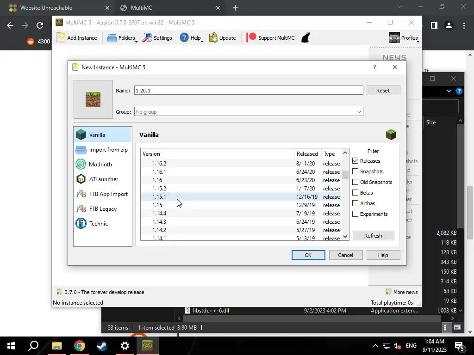Image resolution: width=474 pixels, height=355 pixels.
Task: Select the Modrinth source
Action: pos(102,164)
